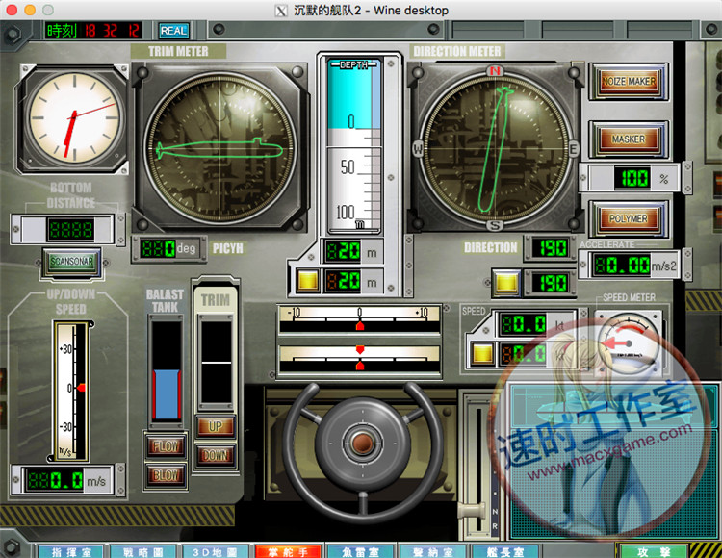Click the target direction 190 readout

(551, 283)
